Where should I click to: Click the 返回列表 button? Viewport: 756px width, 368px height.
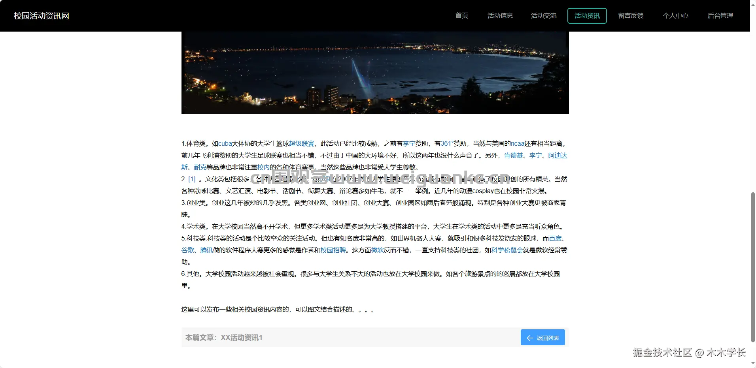pyautogui.click(x=543, y=338)
